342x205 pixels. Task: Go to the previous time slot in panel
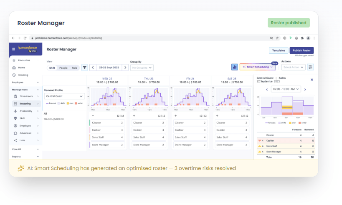click(267, 90)
